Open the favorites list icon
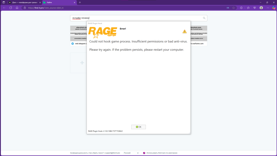 pyautogui.click(x=248, y=8)
